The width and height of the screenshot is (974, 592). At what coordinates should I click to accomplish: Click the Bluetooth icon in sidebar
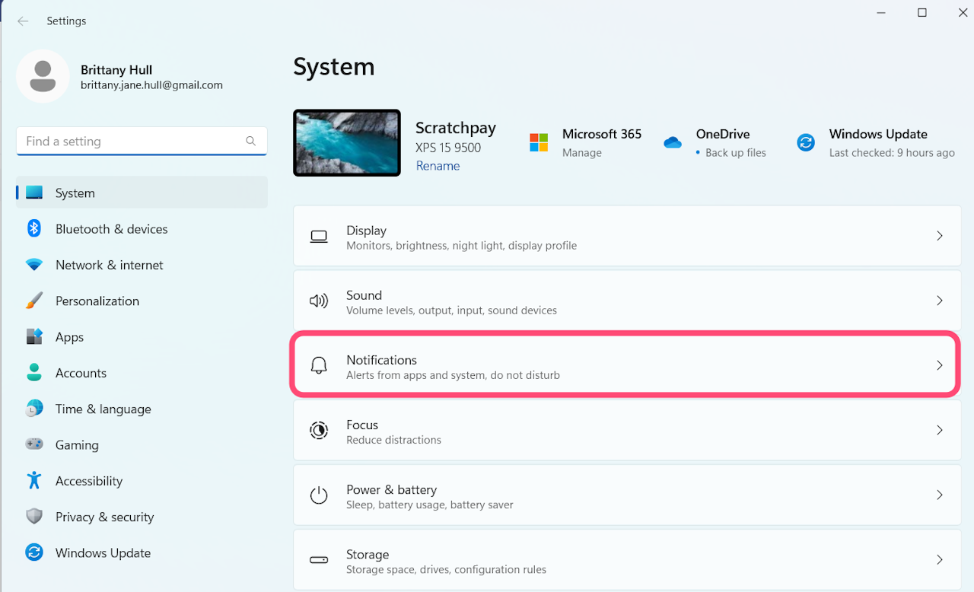[x=34, y=228]
